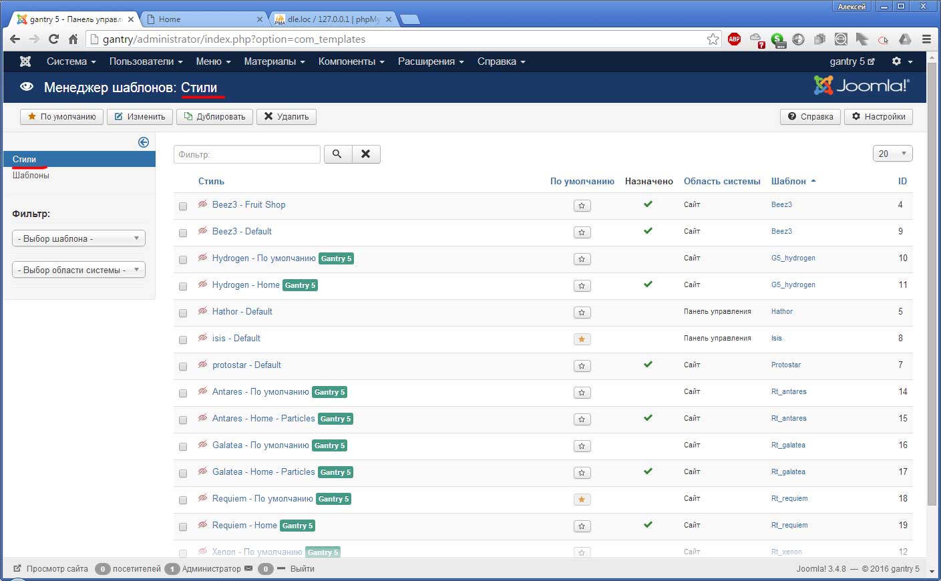Open the Настройки button

[879, 116]
